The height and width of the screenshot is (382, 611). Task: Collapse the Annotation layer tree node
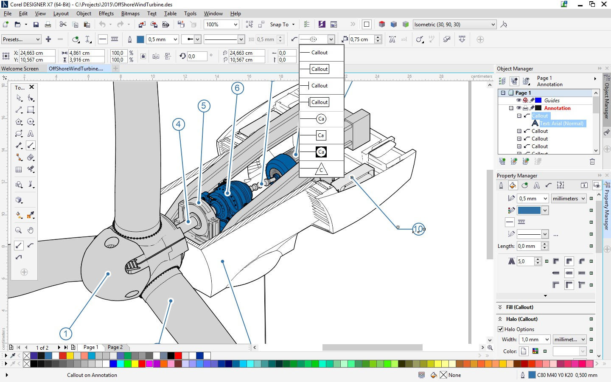511,108
